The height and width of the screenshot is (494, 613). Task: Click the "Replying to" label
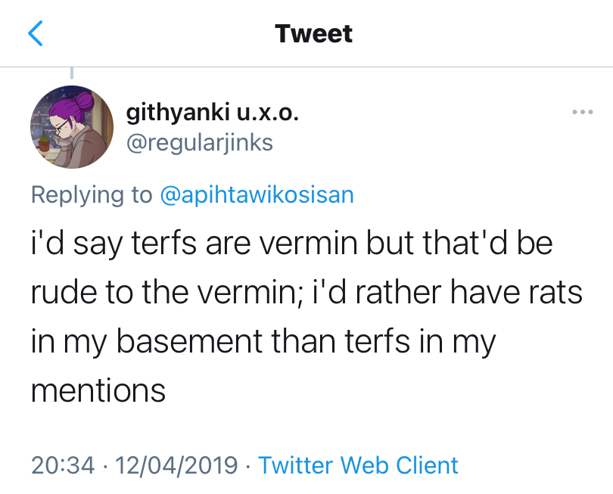pyautogui.click(x=92, y=194)
